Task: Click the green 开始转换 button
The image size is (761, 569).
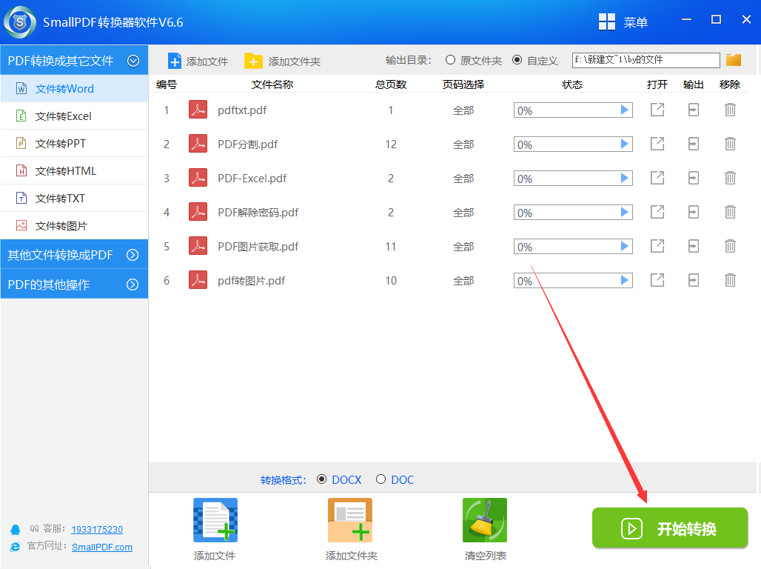Action: point(670,528)
